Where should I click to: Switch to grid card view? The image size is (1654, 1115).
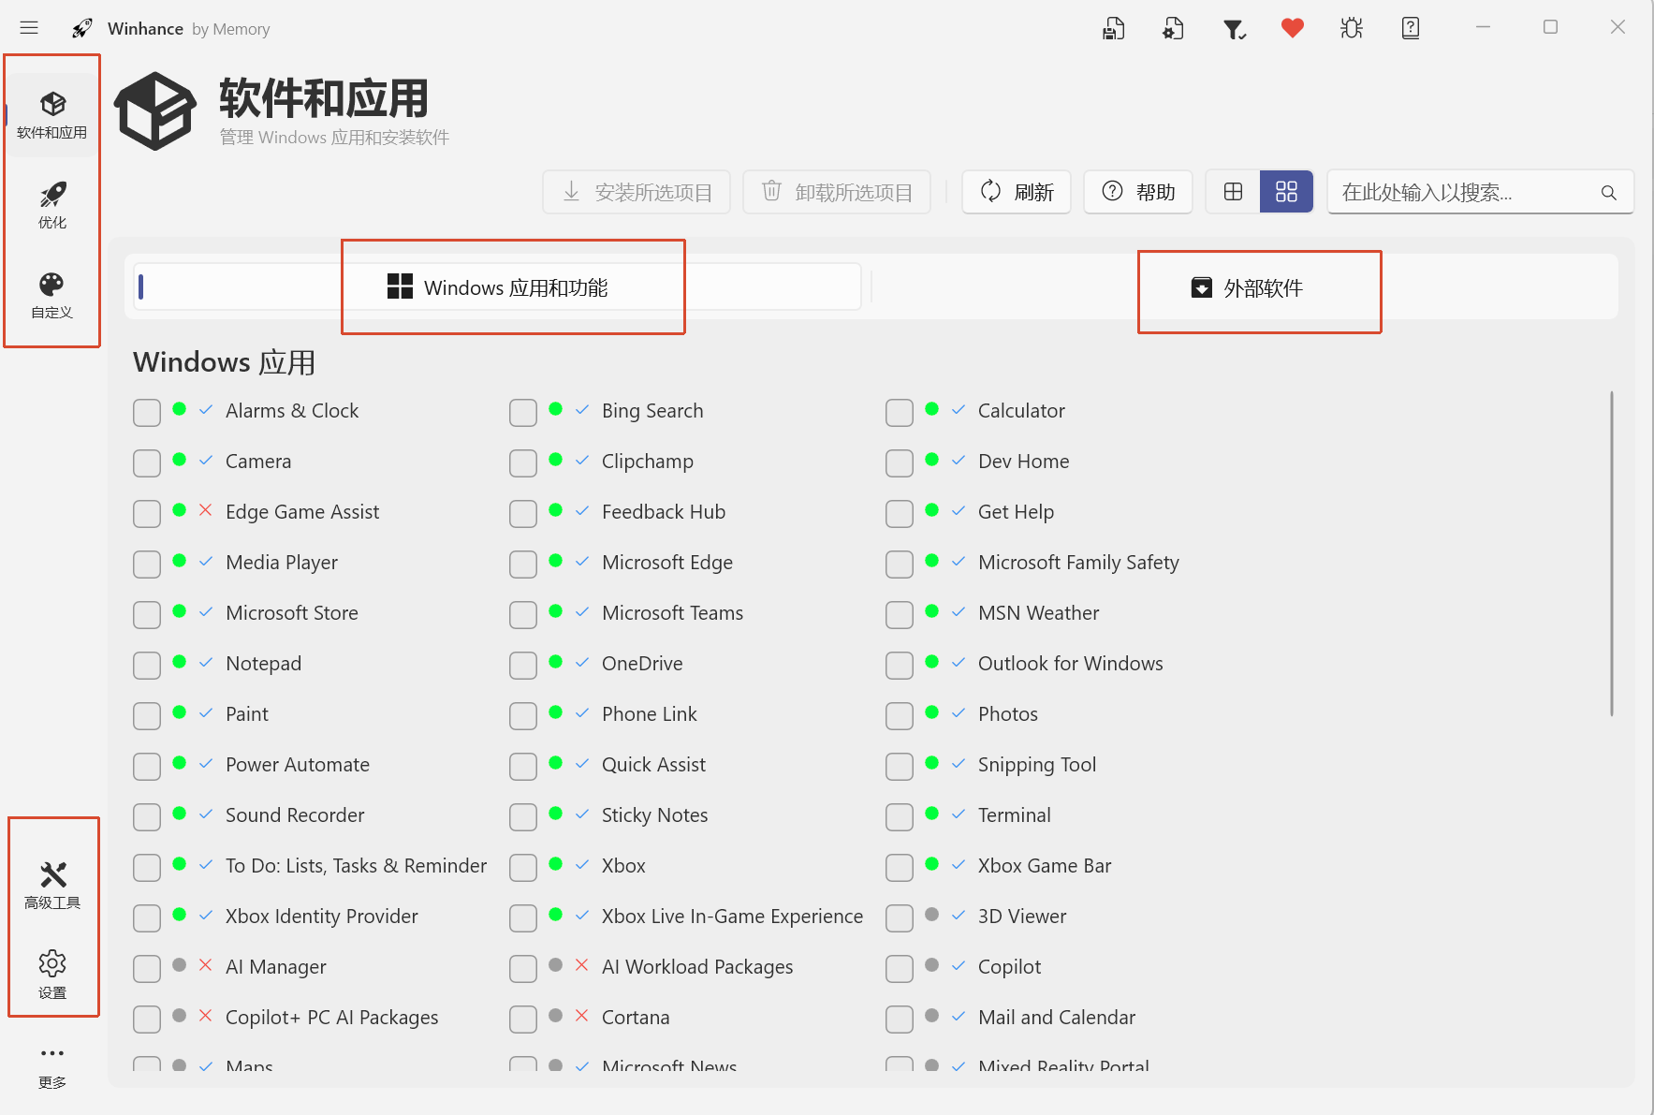tap(1286, 192)
